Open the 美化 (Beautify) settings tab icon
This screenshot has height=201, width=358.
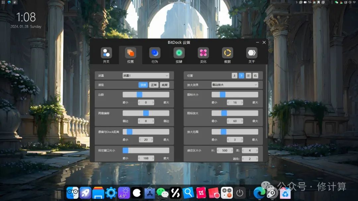click(203, 53)
